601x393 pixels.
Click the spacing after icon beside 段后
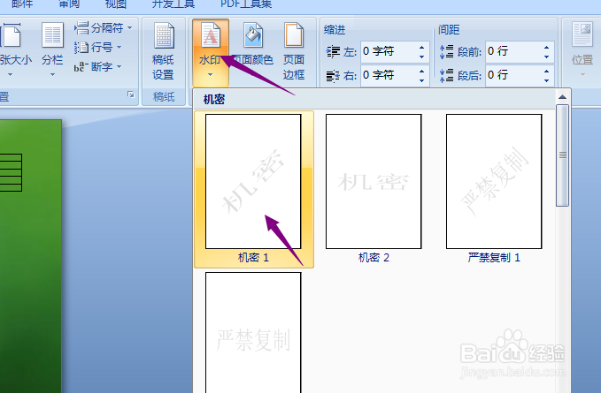click(x=446, y=75)
